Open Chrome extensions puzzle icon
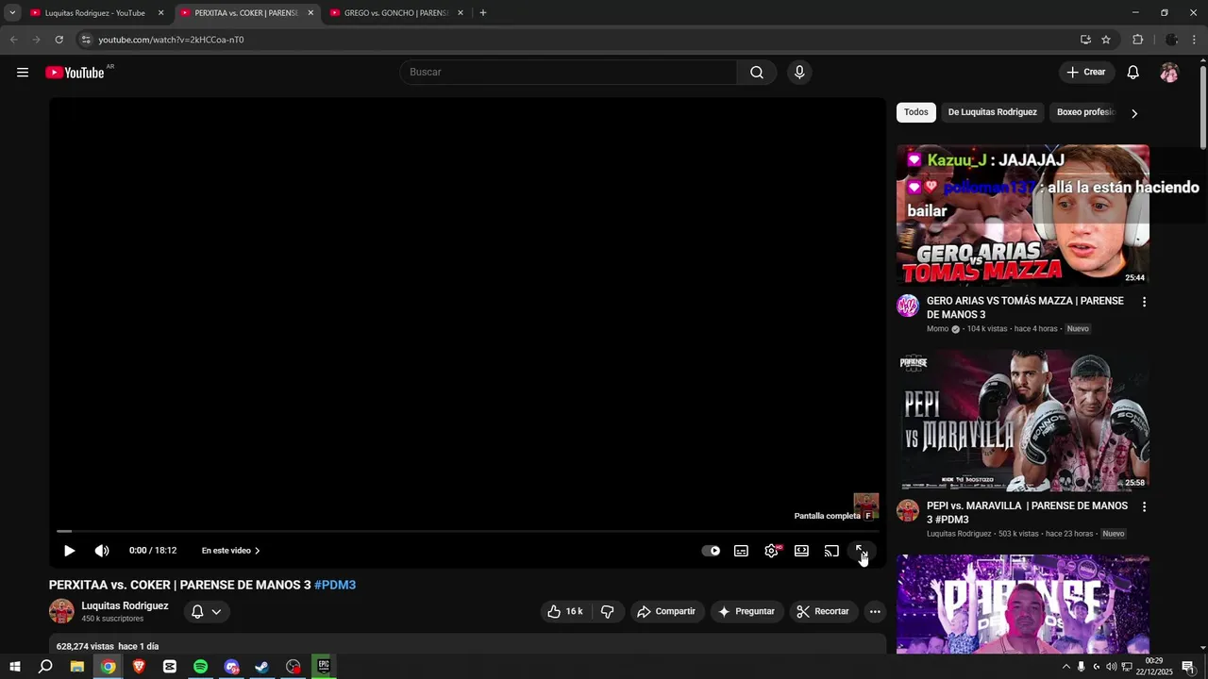Screen dimensions: 1208x679 pyautogui.click(x=1137, y=40)
